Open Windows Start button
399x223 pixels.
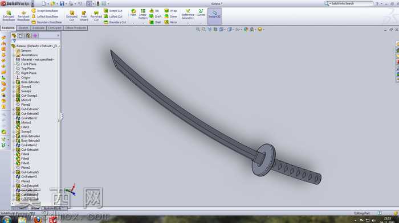click(6, 220)
